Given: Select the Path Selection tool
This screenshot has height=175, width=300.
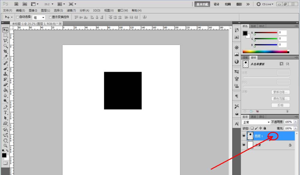Looking at the screenshot, I should click(x=5, y=118).
